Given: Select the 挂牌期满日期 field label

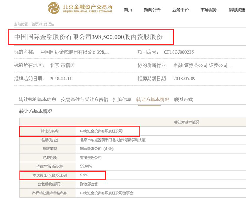Looking at the screenshot, I should point(153,79).
